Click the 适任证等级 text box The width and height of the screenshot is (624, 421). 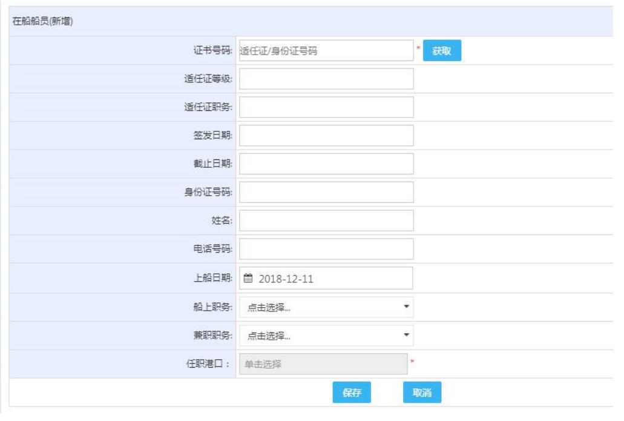tap(326, 79)
